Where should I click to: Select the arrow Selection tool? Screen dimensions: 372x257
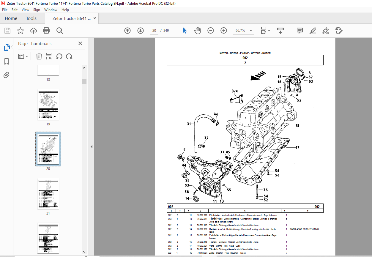[185, 31]
